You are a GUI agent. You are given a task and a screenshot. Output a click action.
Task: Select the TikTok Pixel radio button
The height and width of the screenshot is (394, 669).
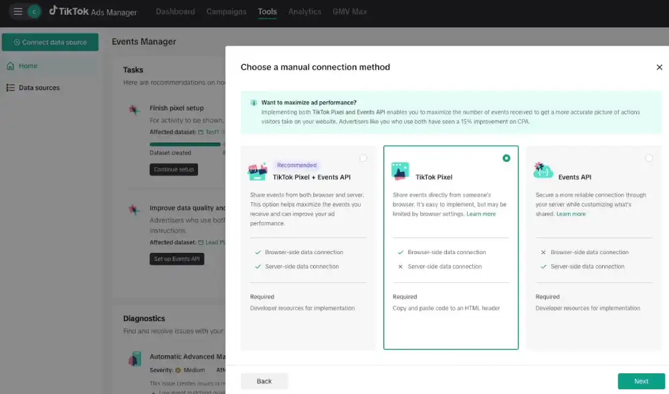point(506,159)
